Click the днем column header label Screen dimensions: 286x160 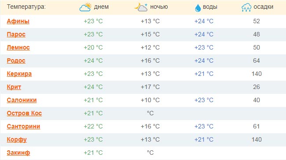[x=101, y=7]
